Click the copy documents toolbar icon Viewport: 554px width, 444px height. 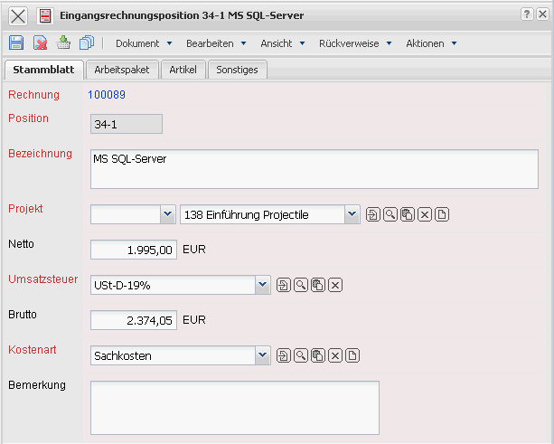(87, 43)
